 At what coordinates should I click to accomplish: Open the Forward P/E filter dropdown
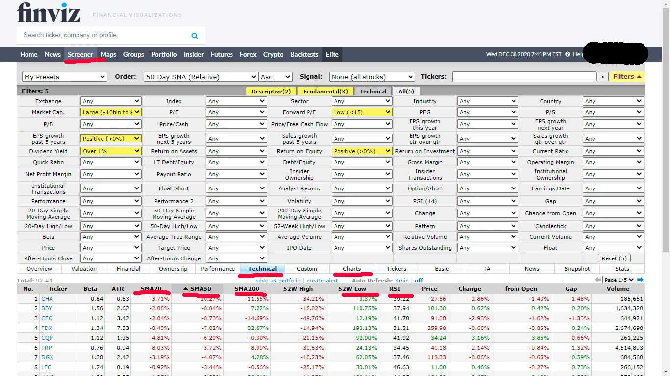point(362,112)
